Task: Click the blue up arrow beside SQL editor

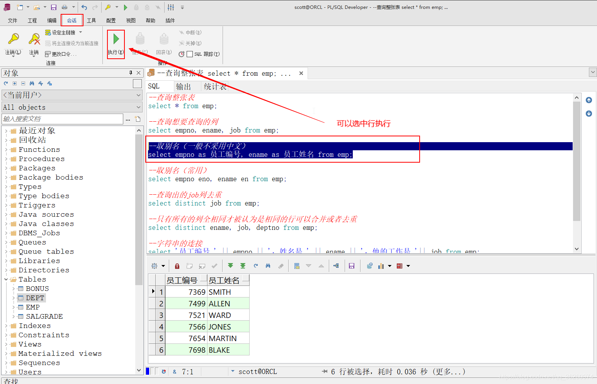Action: point(589,100)
